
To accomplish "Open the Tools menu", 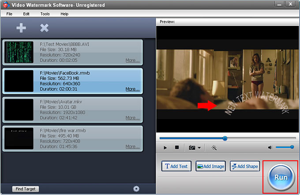I will pyautogui.click(x=45, y=14).
